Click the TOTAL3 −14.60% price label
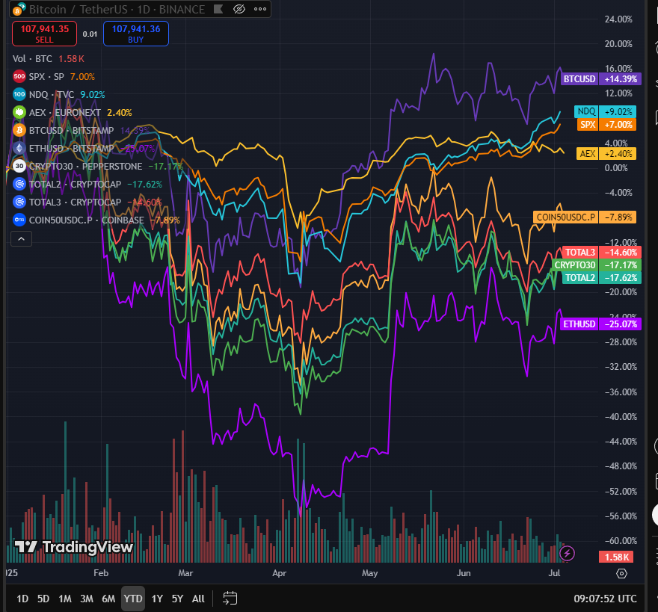The height and width of the screenshot is (612, 658). (601, 252)
